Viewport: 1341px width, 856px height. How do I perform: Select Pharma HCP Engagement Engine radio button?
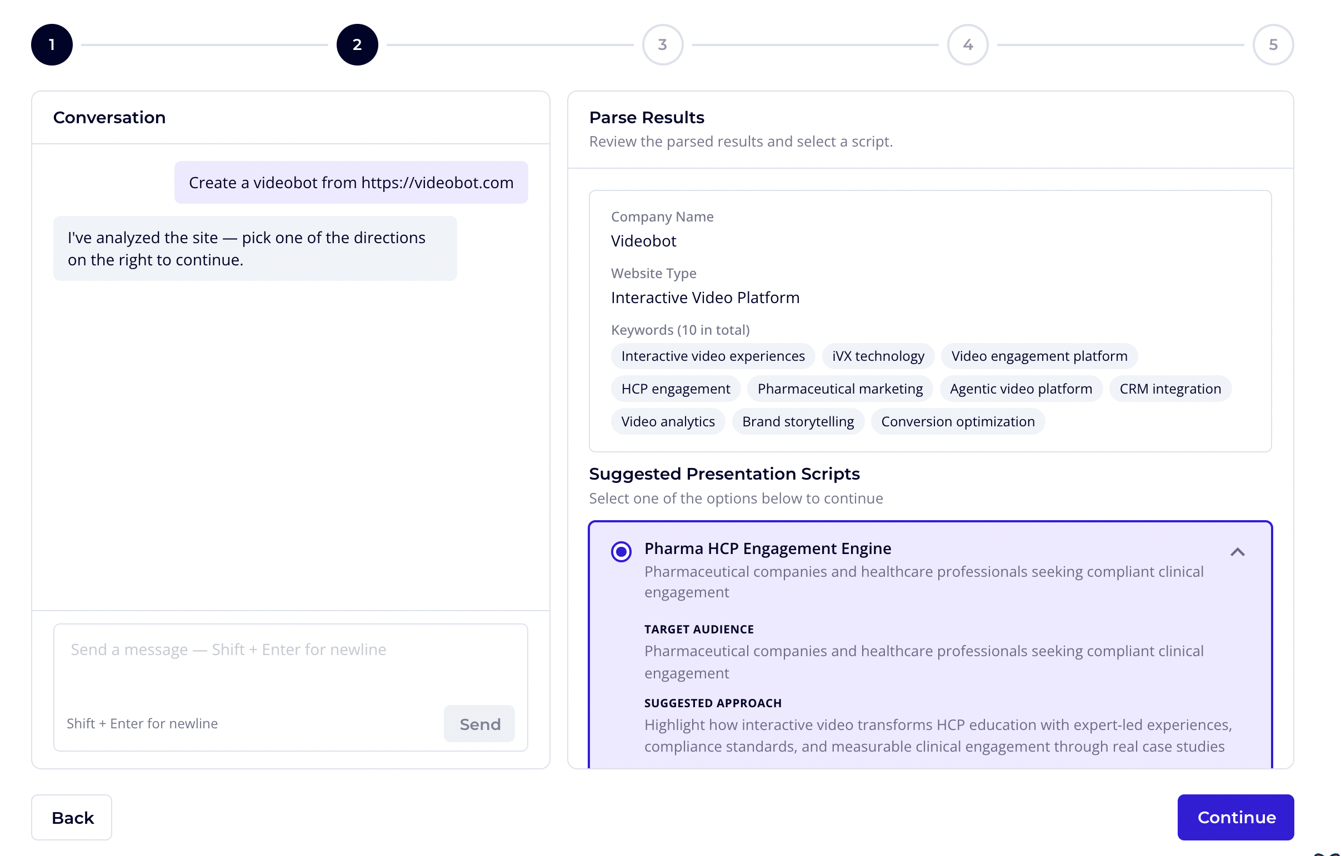click(621, 551)
